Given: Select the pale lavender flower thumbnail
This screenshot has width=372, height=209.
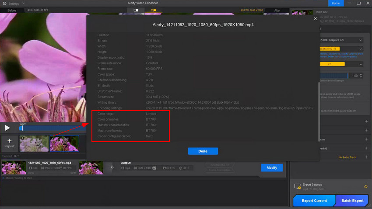Looking at the screenshot, I should (34, 143).
